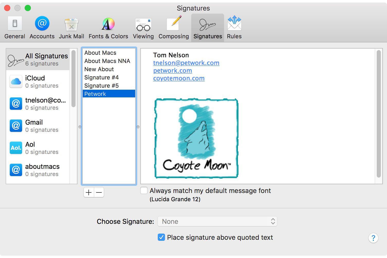This screenshot has width=387, height=258.
Task: Select the iCloud account cloud icon
Action: tap(16, 81)
